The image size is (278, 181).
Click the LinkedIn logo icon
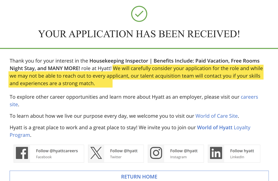[216, 153]
